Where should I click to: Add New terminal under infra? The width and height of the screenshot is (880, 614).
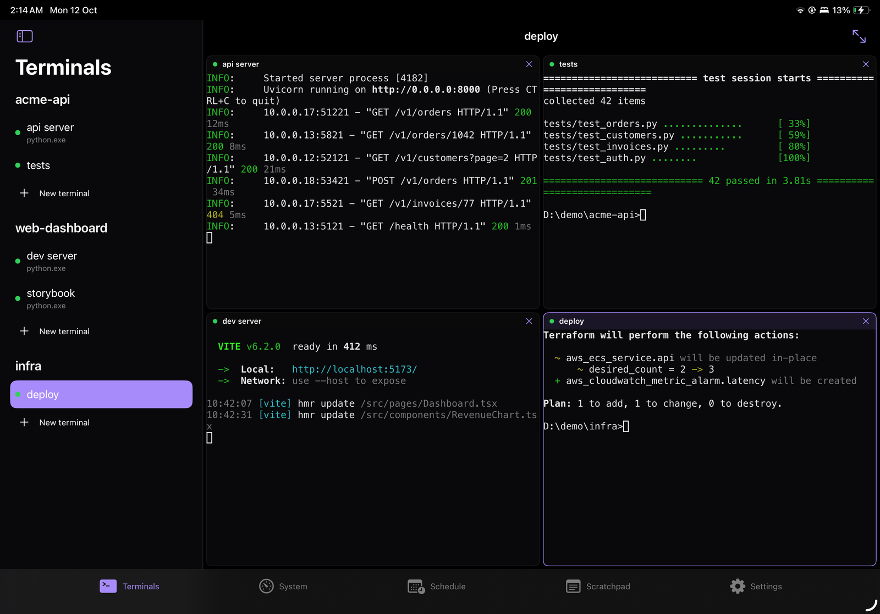(x=55, y=423)
